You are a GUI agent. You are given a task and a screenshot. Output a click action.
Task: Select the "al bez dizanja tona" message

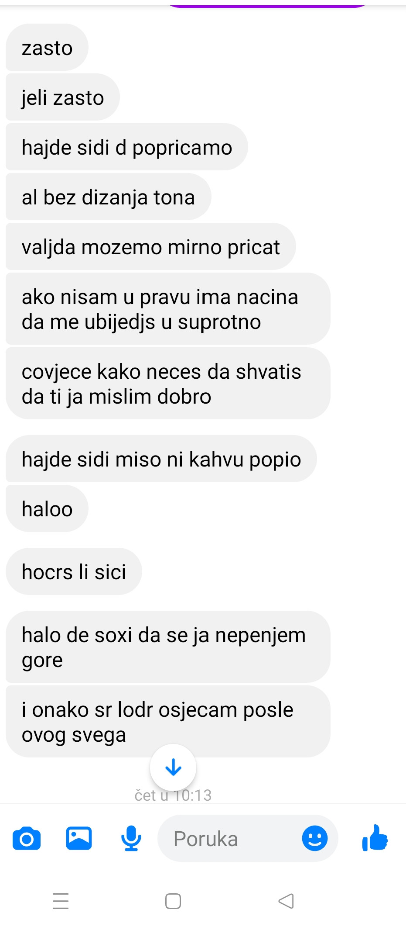click(x=109, y=197)
